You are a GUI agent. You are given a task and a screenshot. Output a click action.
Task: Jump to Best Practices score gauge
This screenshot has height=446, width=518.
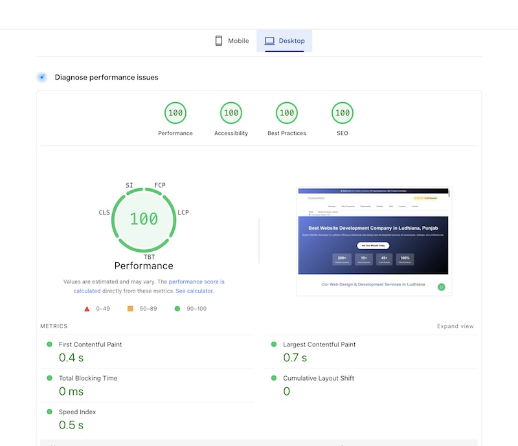point(287,113)
